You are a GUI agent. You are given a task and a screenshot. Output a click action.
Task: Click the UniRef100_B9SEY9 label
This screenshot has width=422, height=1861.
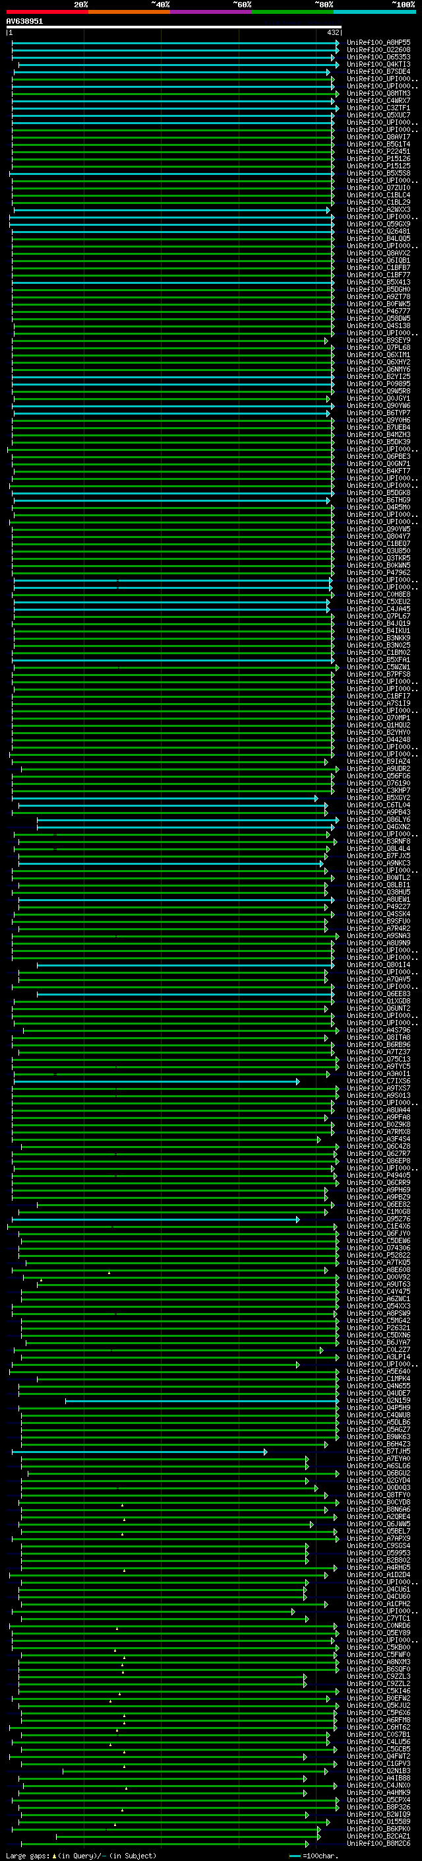[378, 340]
